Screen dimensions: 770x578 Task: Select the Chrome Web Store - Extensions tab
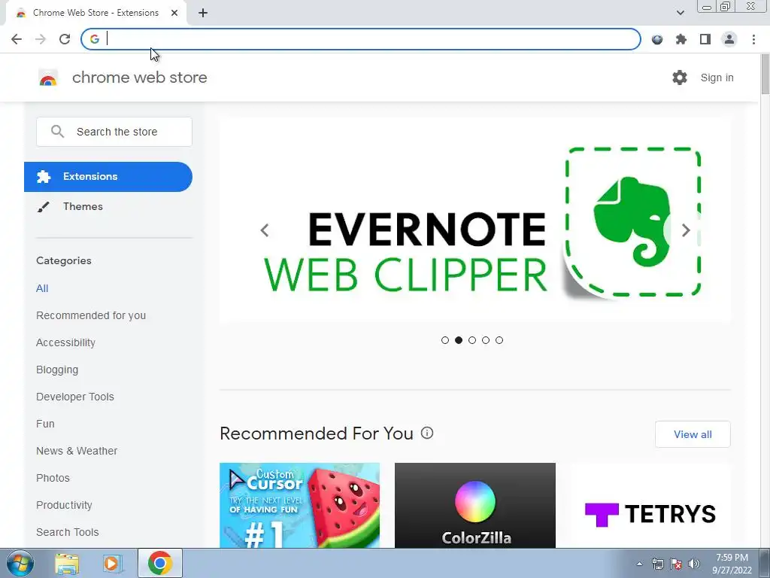pyautogui.click(x=95, y=13)
